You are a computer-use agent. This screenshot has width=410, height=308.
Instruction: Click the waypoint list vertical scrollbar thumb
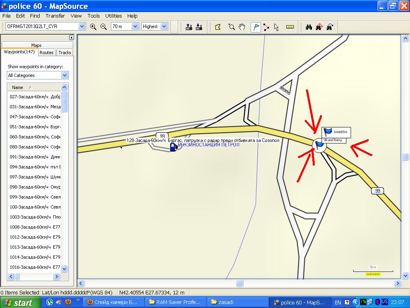coord(64,101)
